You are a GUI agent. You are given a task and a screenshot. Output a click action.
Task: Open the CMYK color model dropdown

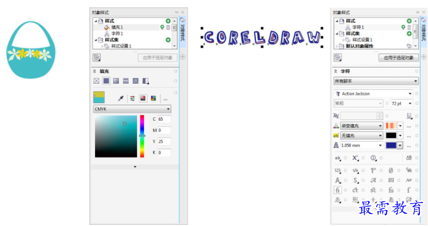click(x=132, y=109)
